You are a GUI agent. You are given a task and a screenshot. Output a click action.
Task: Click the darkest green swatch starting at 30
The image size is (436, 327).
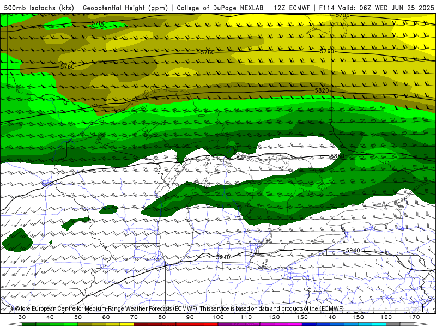[x=29, y=324]
